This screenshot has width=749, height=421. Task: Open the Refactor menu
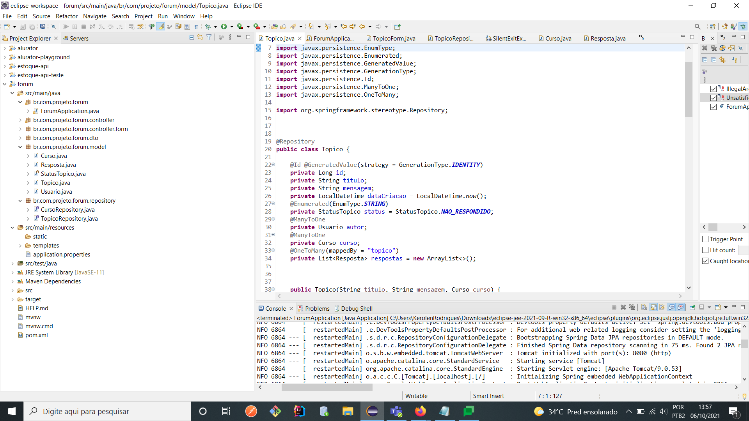(66, 16)
